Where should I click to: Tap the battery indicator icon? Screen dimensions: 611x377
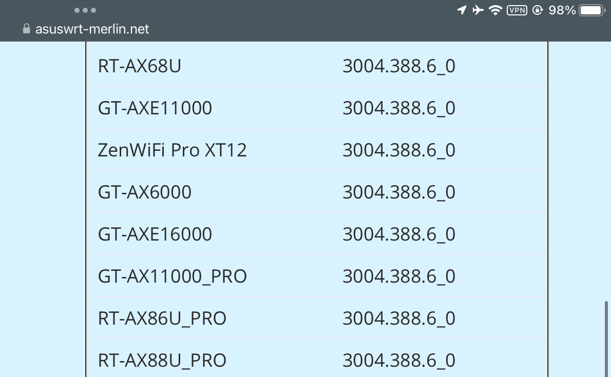tap(592, 10)
